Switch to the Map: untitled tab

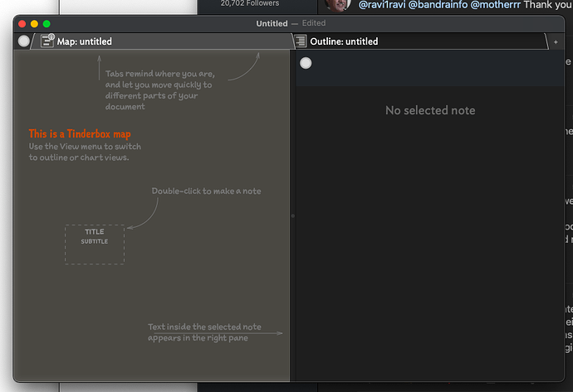163,41
